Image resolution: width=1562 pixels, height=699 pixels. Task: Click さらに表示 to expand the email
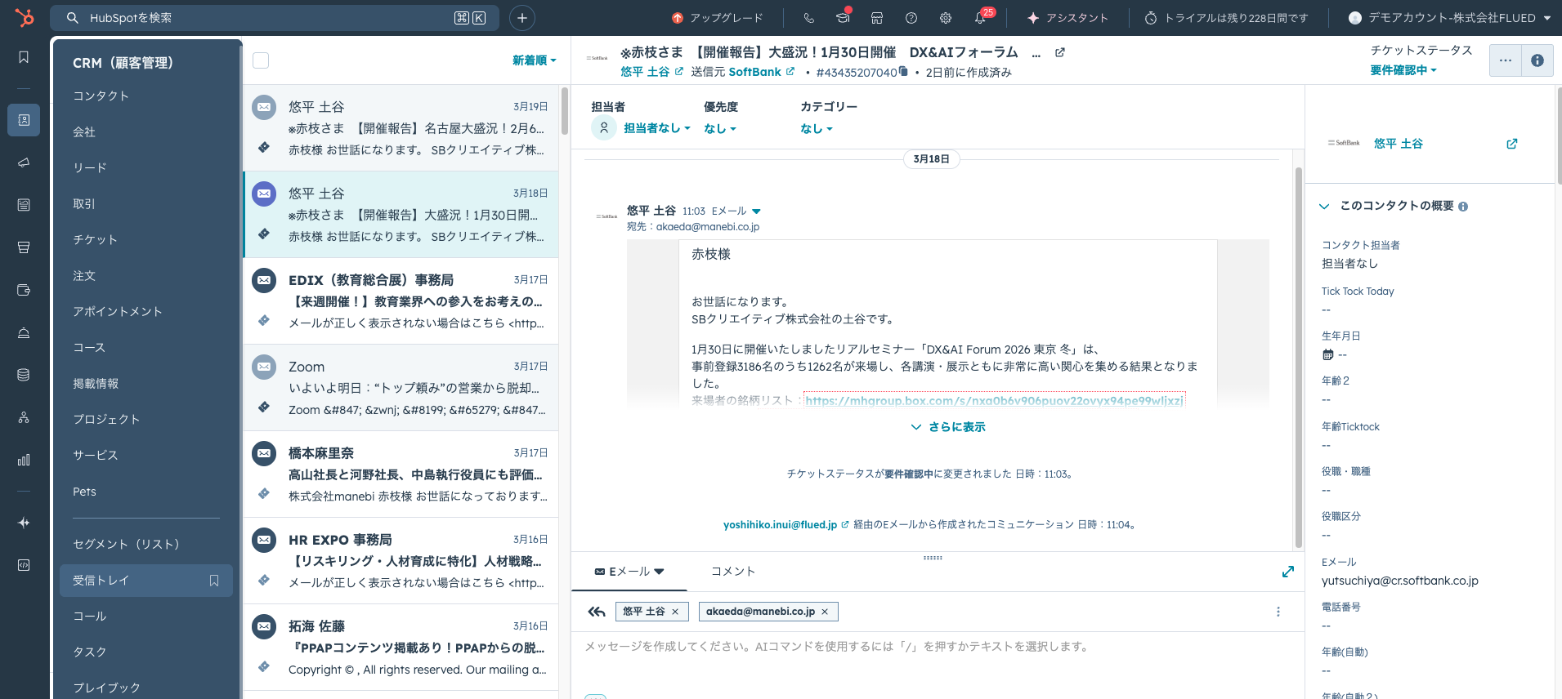point(948,427)
